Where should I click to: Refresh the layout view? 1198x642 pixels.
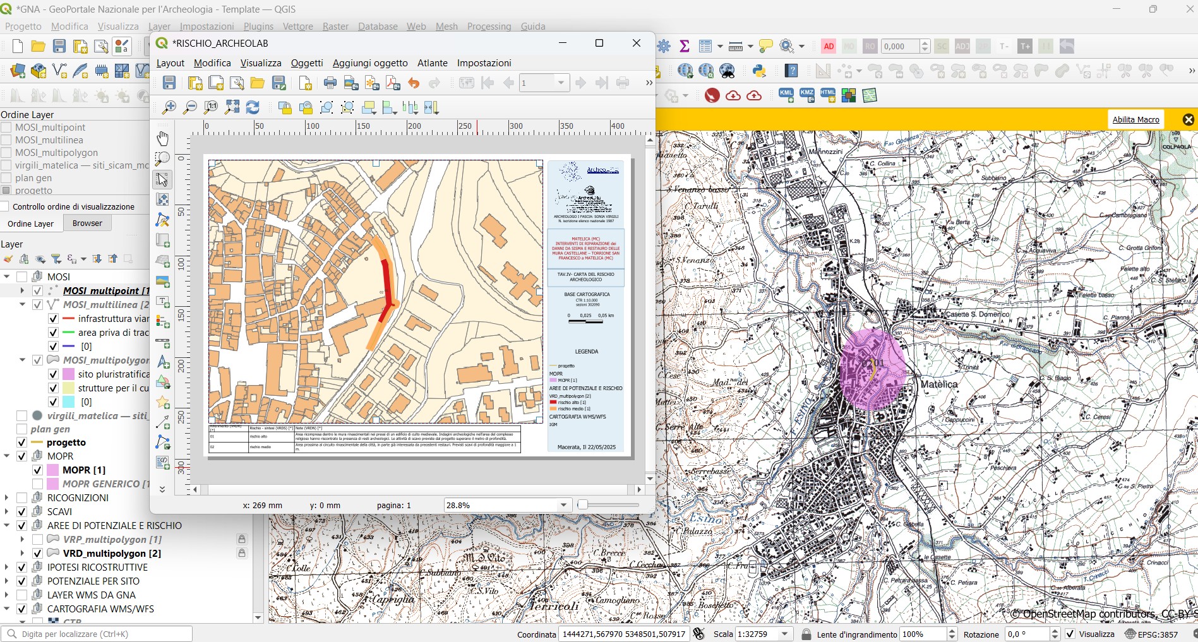point(253,108)
